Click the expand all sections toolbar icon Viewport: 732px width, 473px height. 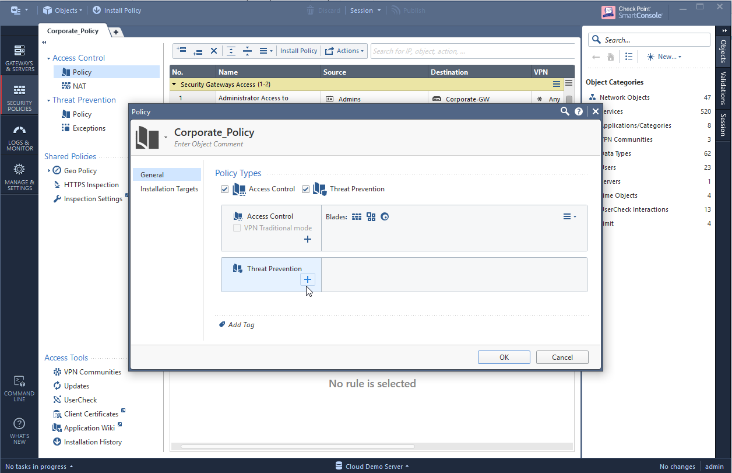click(x=231, y=51)
